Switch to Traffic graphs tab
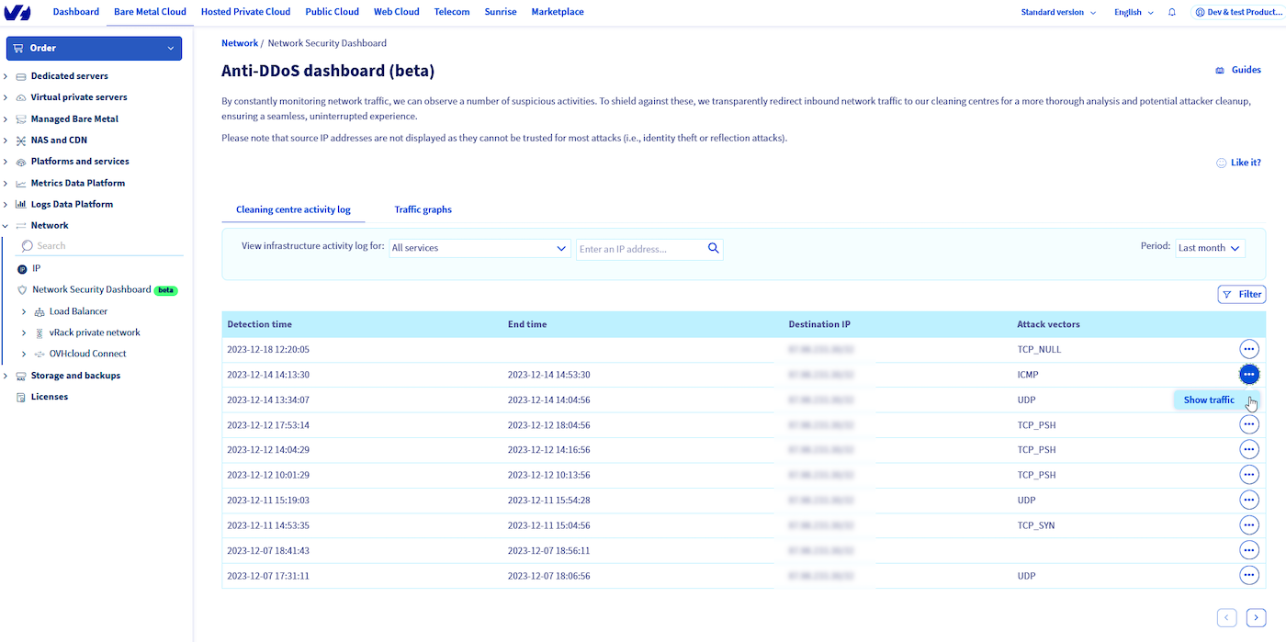 coord(423,209)
